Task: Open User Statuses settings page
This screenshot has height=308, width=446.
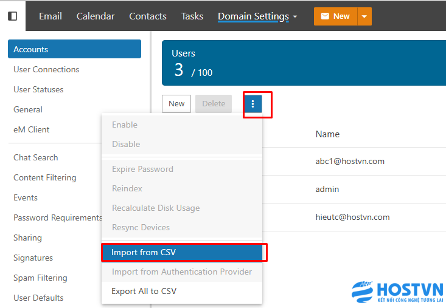Action: pyautogui.click(x=38, y=89)
